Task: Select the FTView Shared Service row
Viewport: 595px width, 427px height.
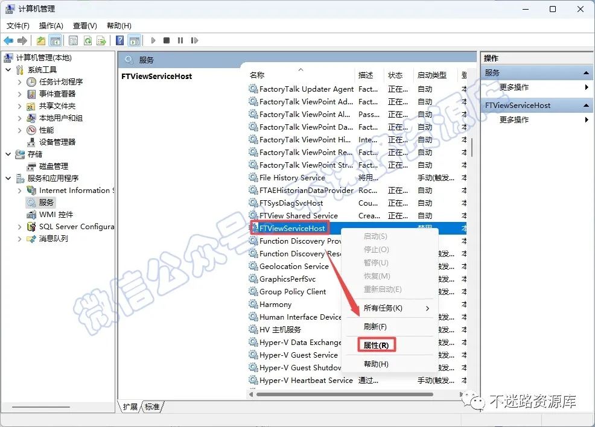Action: [x=357, y=215]
